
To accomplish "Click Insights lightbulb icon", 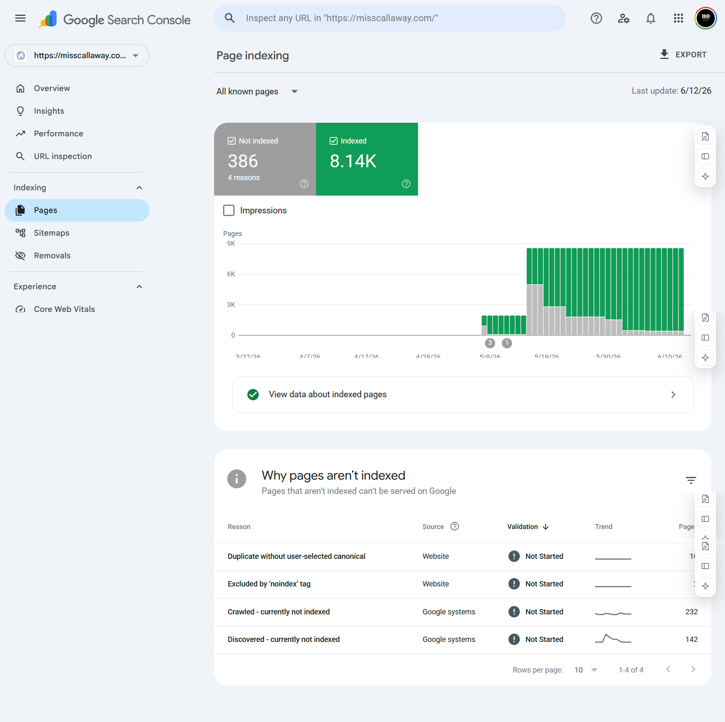I will [x=20, y=111].
